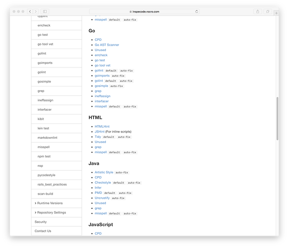The image size is (288, 247).
Task: Expand Runtime Versions in the sidebar
Action: [56, 203]
